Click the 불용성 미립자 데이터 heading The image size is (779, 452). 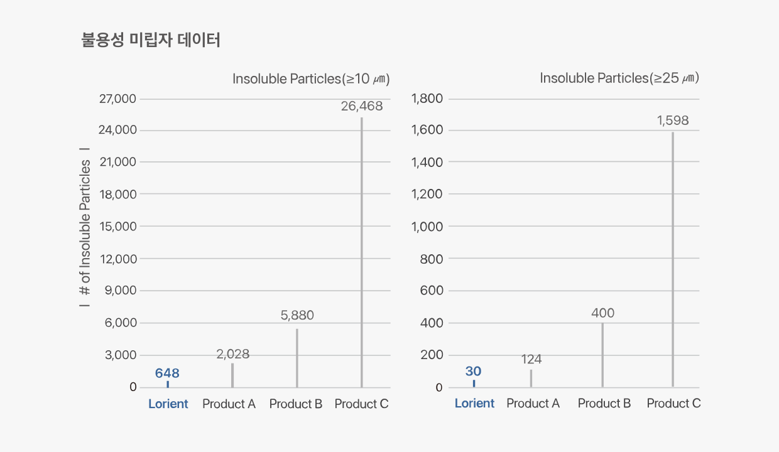pyautogui.click(x=151, y=40)
